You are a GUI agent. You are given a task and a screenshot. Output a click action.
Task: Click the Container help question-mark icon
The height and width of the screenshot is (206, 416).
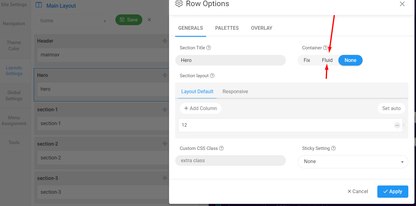pos(325,48)
